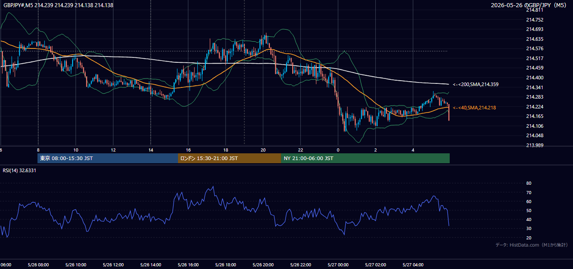Click the 5/26 22:00 date label
573x269 pixels.
tap(300, 265)
